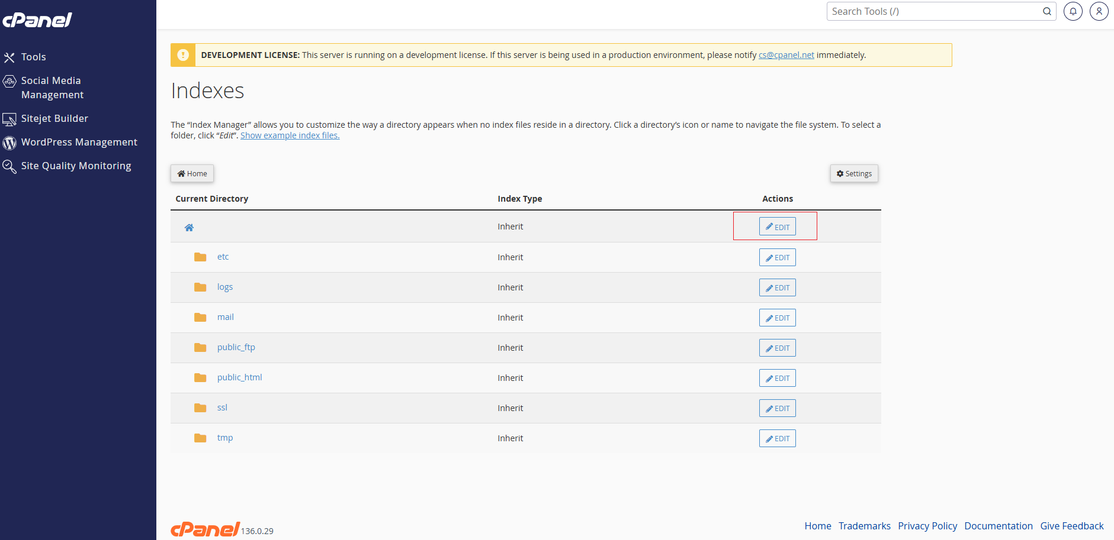Open WordPress Management in sidebar
Image resolution: width=1114 pixels, height=540 pixels.
pos(79,142)
